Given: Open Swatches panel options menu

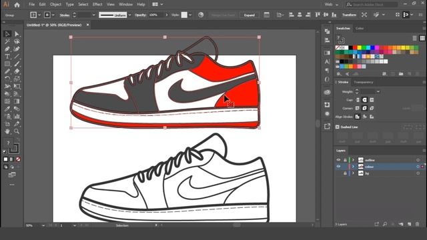Looking at the screenshot, I should tap(424, 28).
